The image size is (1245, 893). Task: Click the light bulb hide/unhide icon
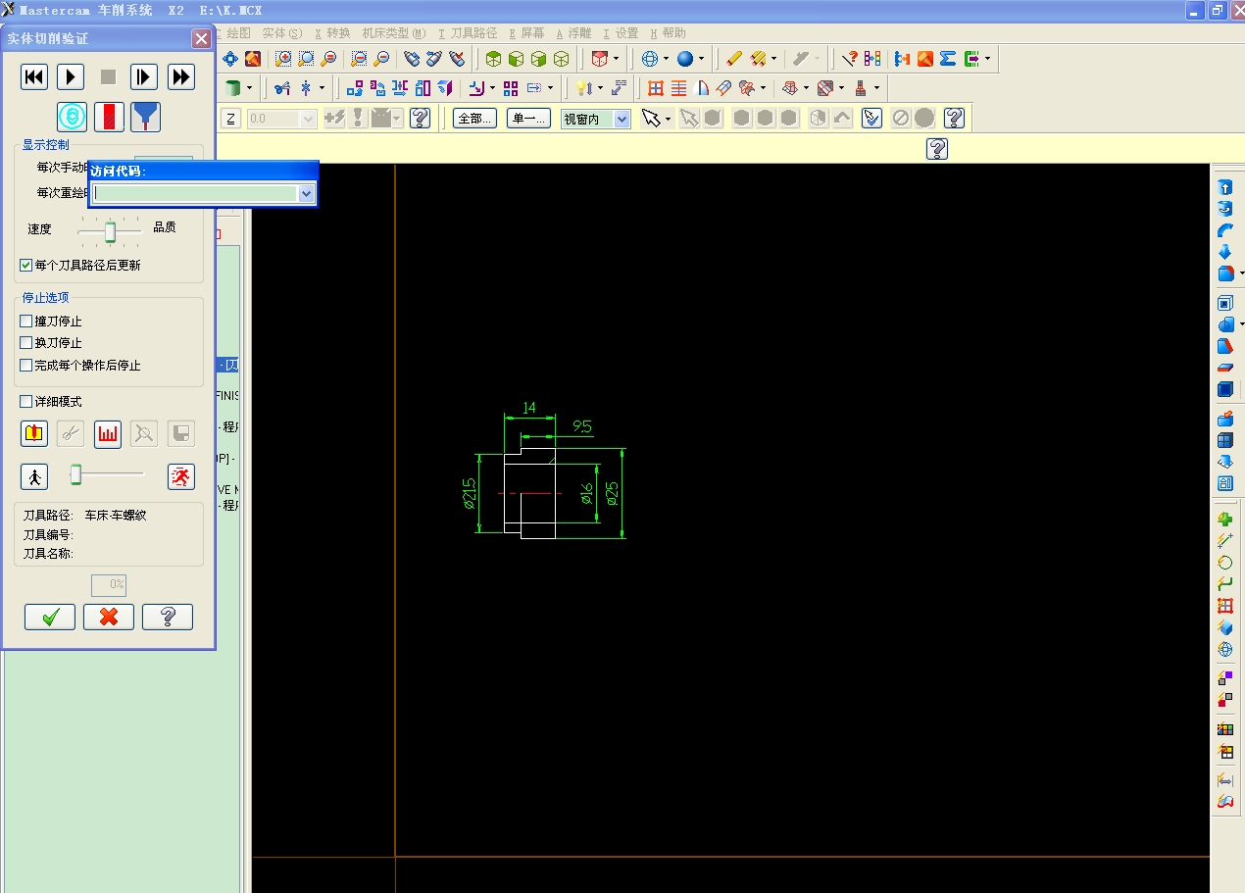point(582,88)
